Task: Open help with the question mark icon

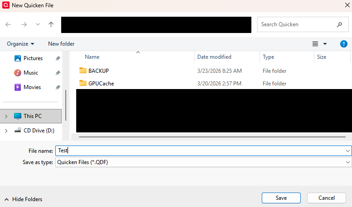Action: coord(344,44)
